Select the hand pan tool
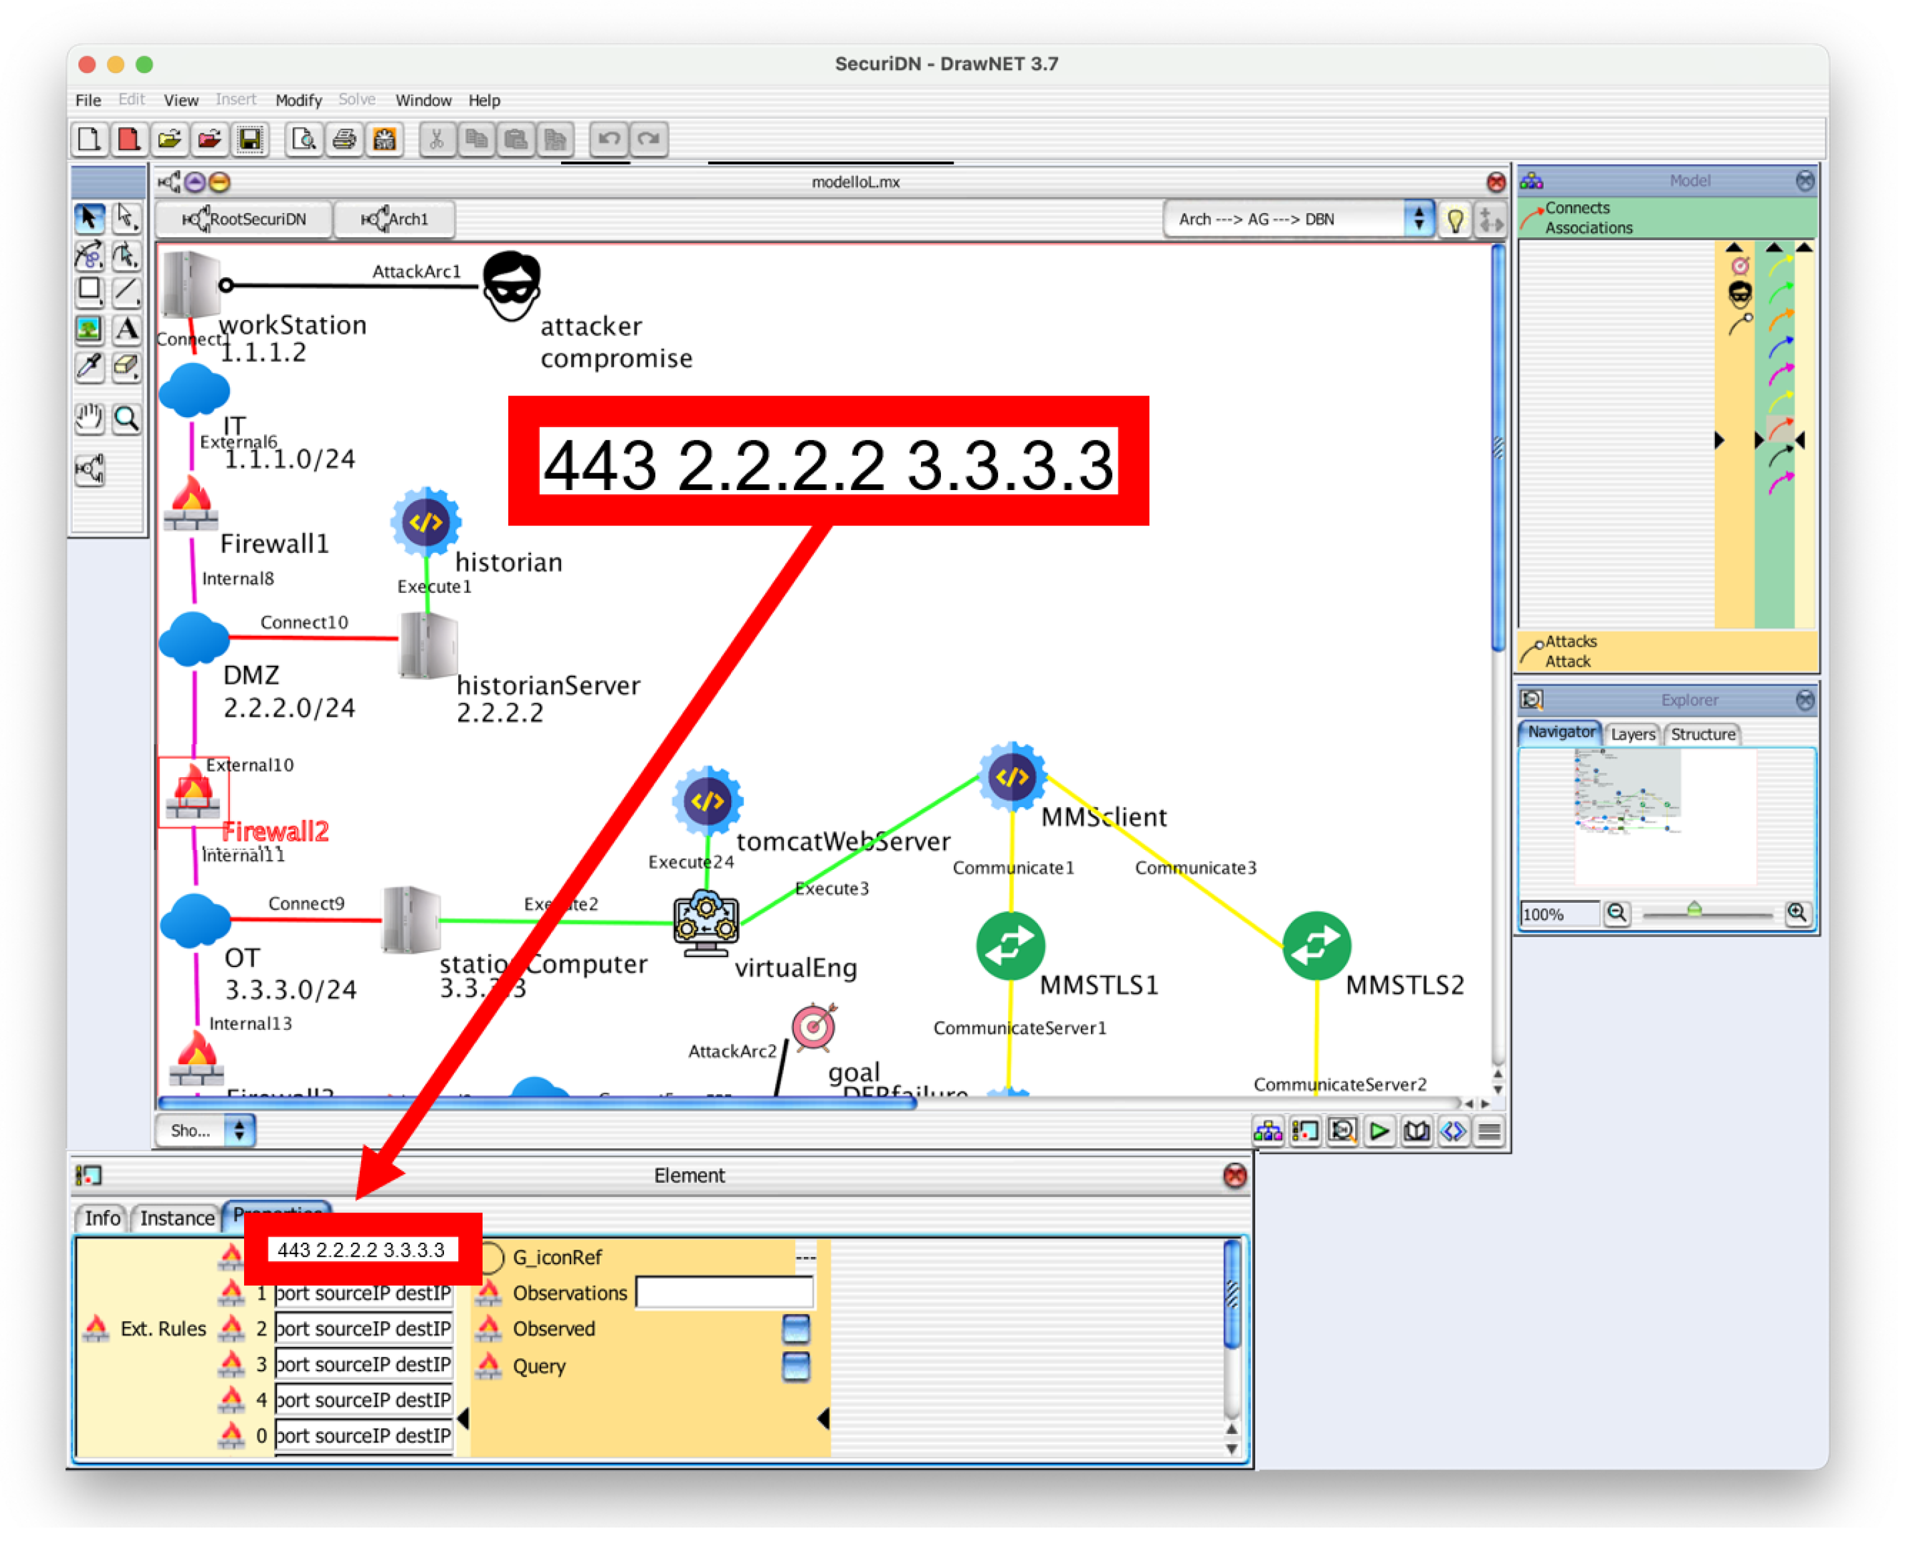The width and height of the screenshot is (1916, 1563). tap(89, 420)
